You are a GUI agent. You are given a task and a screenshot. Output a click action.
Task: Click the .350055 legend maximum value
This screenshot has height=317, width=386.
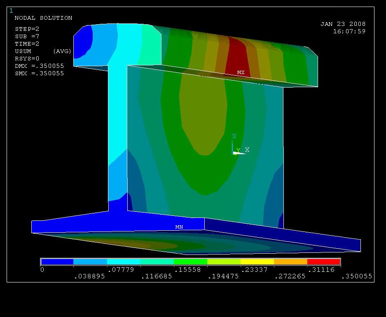(x=357, y=276)
